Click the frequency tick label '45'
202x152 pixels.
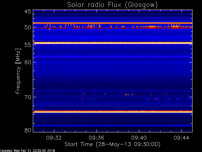[28, 11]
